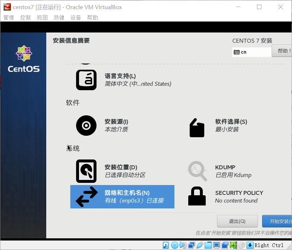The width and height of the screenshot is (292, 250).
Task: Open the 帮助 menu
Action: point(92,18)
